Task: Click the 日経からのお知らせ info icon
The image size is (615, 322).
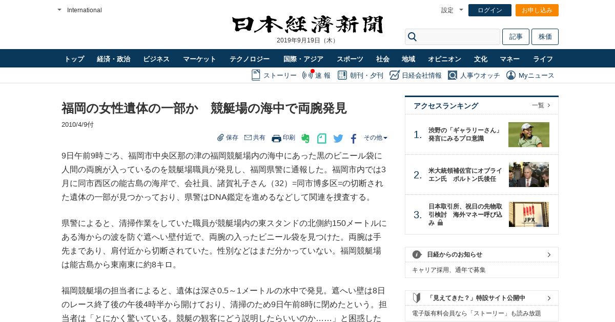Action: coord(417,255)
